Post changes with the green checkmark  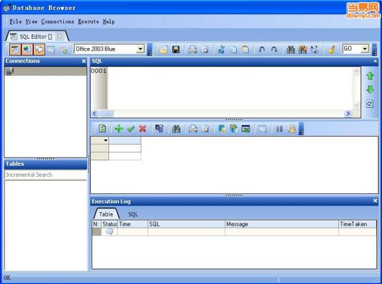pos(131,129)
